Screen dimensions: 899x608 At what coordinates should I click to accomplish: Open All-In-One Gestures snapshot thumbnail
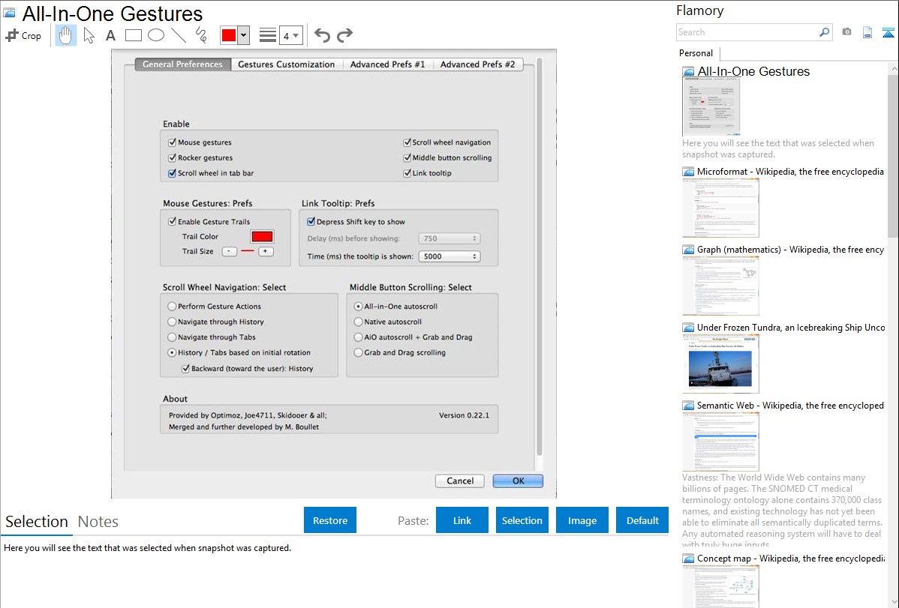711,107
